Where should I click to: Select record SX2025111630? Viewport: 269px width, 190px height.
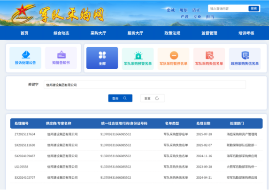[x=25, y=145]
